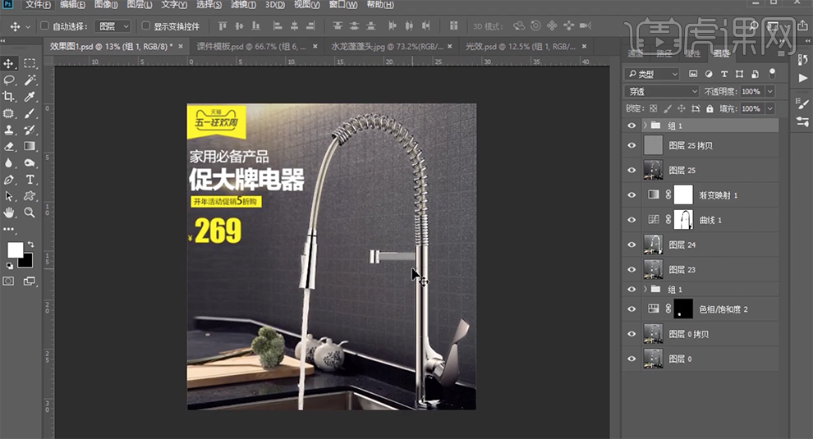Expand the lower 组 1 group chevron
813x439 pixels.
coord(645,289)
